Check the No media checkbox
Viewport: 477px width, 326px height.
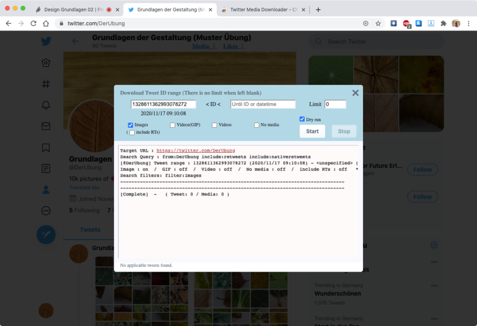[256, 125]
